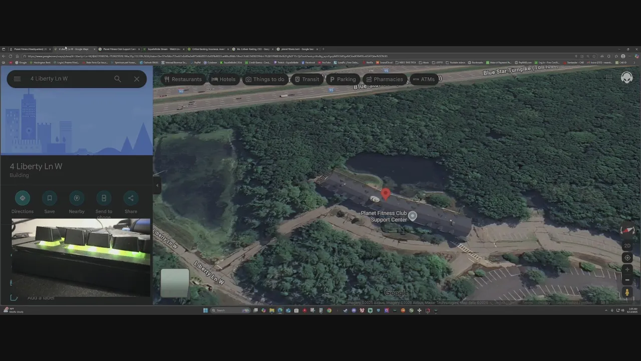This screenshot has width=641, height=361.
Task: Reset map orientation with the compass
Action: [627, 230]
